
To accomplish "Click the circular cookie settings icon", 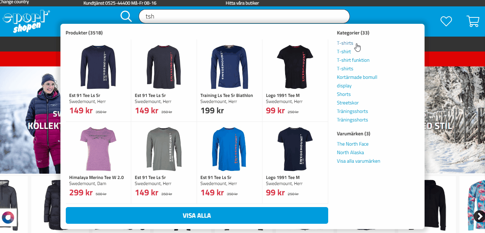I will click(8, 217).
